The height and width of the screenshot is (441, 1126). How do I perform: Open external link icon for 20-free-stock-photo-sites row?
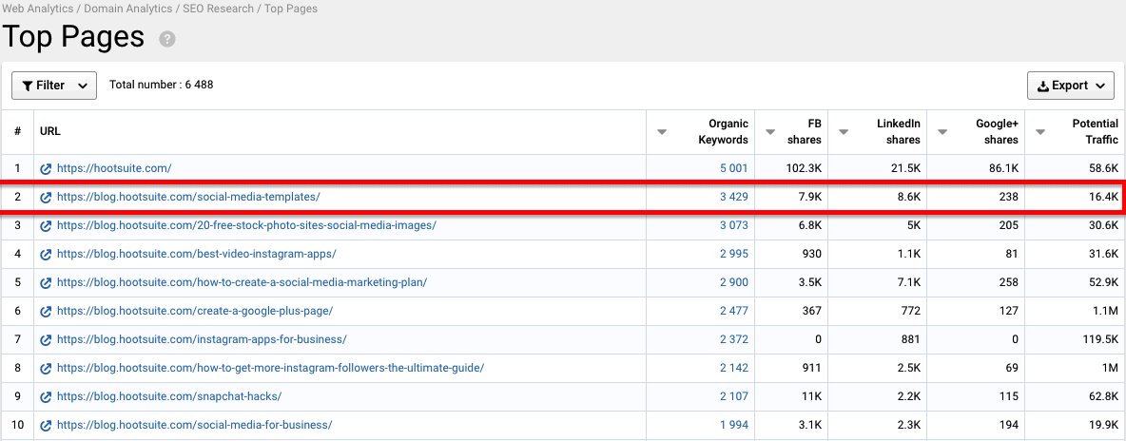46,225
